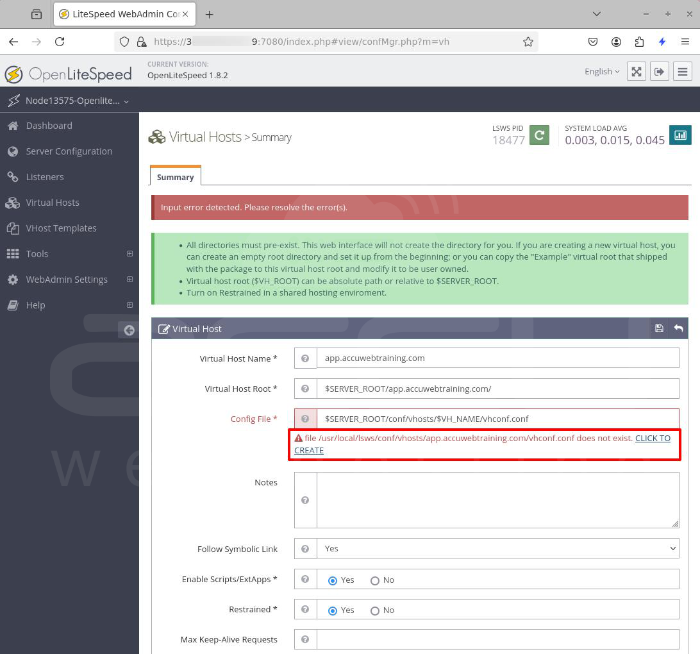Image resolution: width=700 pixels, height=654 pixels.
Task: Select the Summary tab
Action: [x=176, y=177]
